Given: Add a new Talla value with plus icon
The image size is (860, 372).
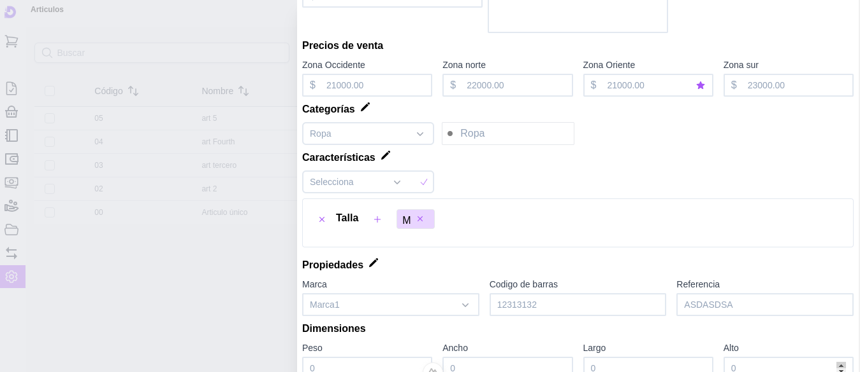Looking at the screenshot, I should (x=377, y=219).
